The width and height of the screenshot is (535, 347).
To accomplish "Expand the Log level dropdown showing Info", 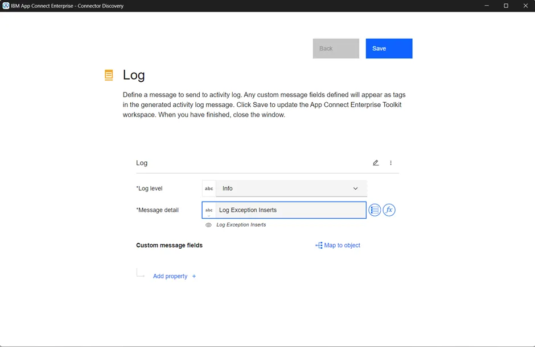I will coord(291,189).
